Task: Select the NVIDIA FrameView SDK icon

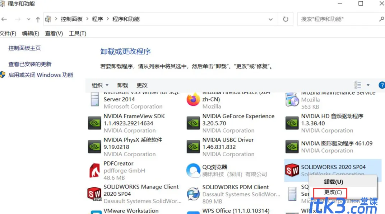Action: 94,123
